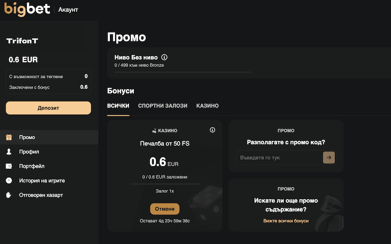Click the Акаунт header label
The image size is (391, 244).
tap(68, 10)
